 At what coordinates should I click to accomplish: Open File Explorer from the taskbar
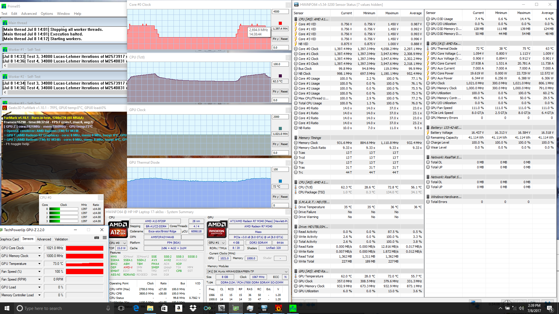coord(150,308)
